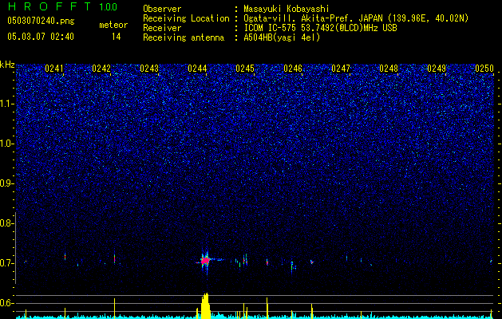Viewport: 502px width, 319px height.
Task: Select file name 0503070240.png
Action: point(41,21)
